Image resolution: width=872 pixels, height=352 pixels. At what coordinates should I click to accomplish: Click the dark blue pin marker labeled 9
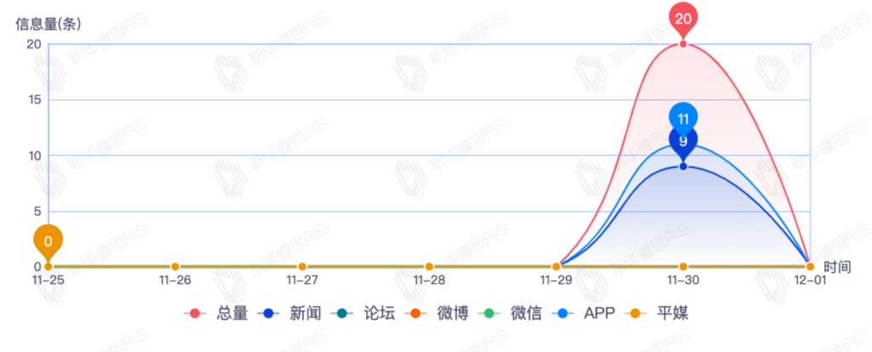point(683,140)
